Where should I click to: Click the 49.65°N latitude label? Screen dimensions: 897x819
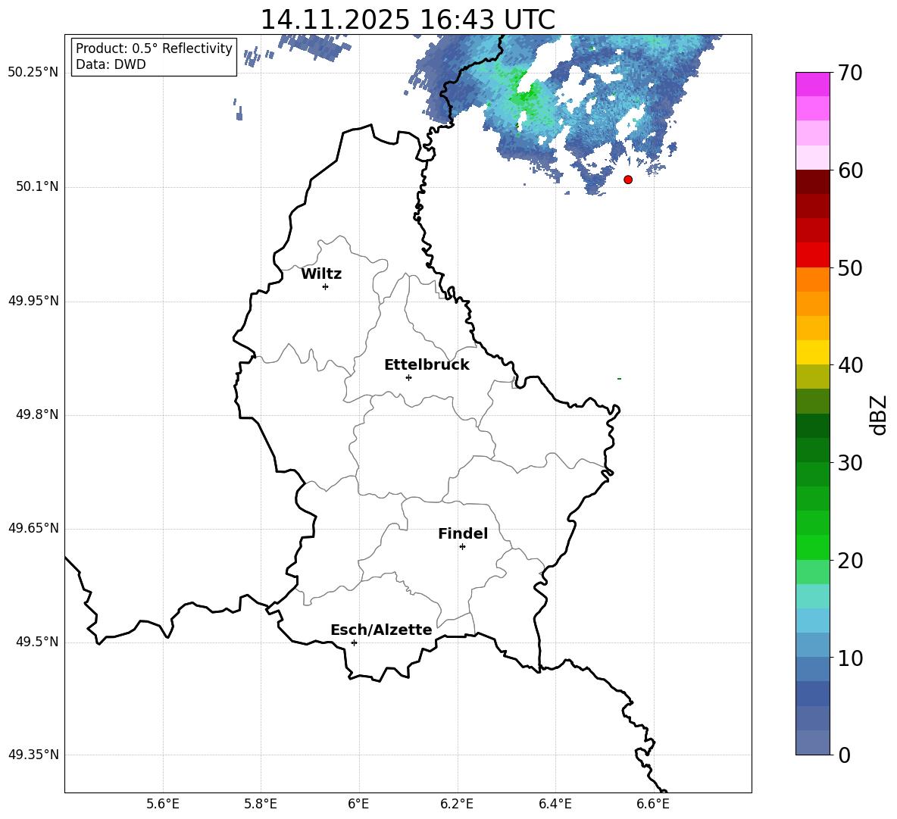pos(33,527)
